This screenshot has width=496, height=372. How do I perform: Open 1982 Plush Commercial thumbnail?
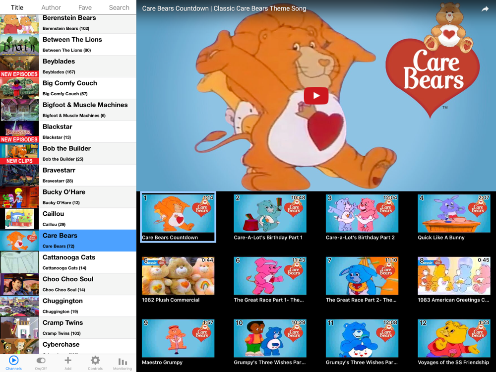[x=178, y=276]
